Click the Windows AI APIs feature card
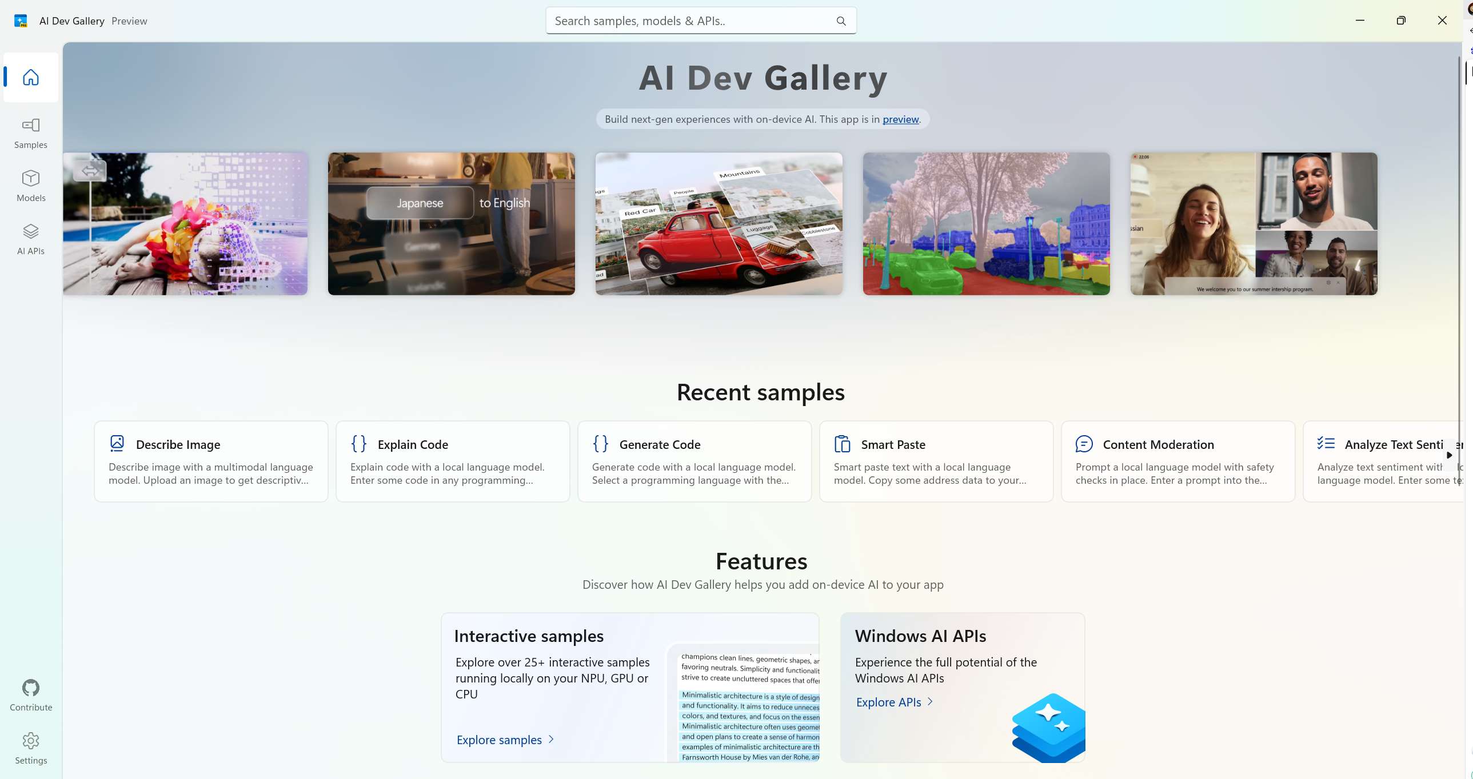 click(x=963, y=688)
